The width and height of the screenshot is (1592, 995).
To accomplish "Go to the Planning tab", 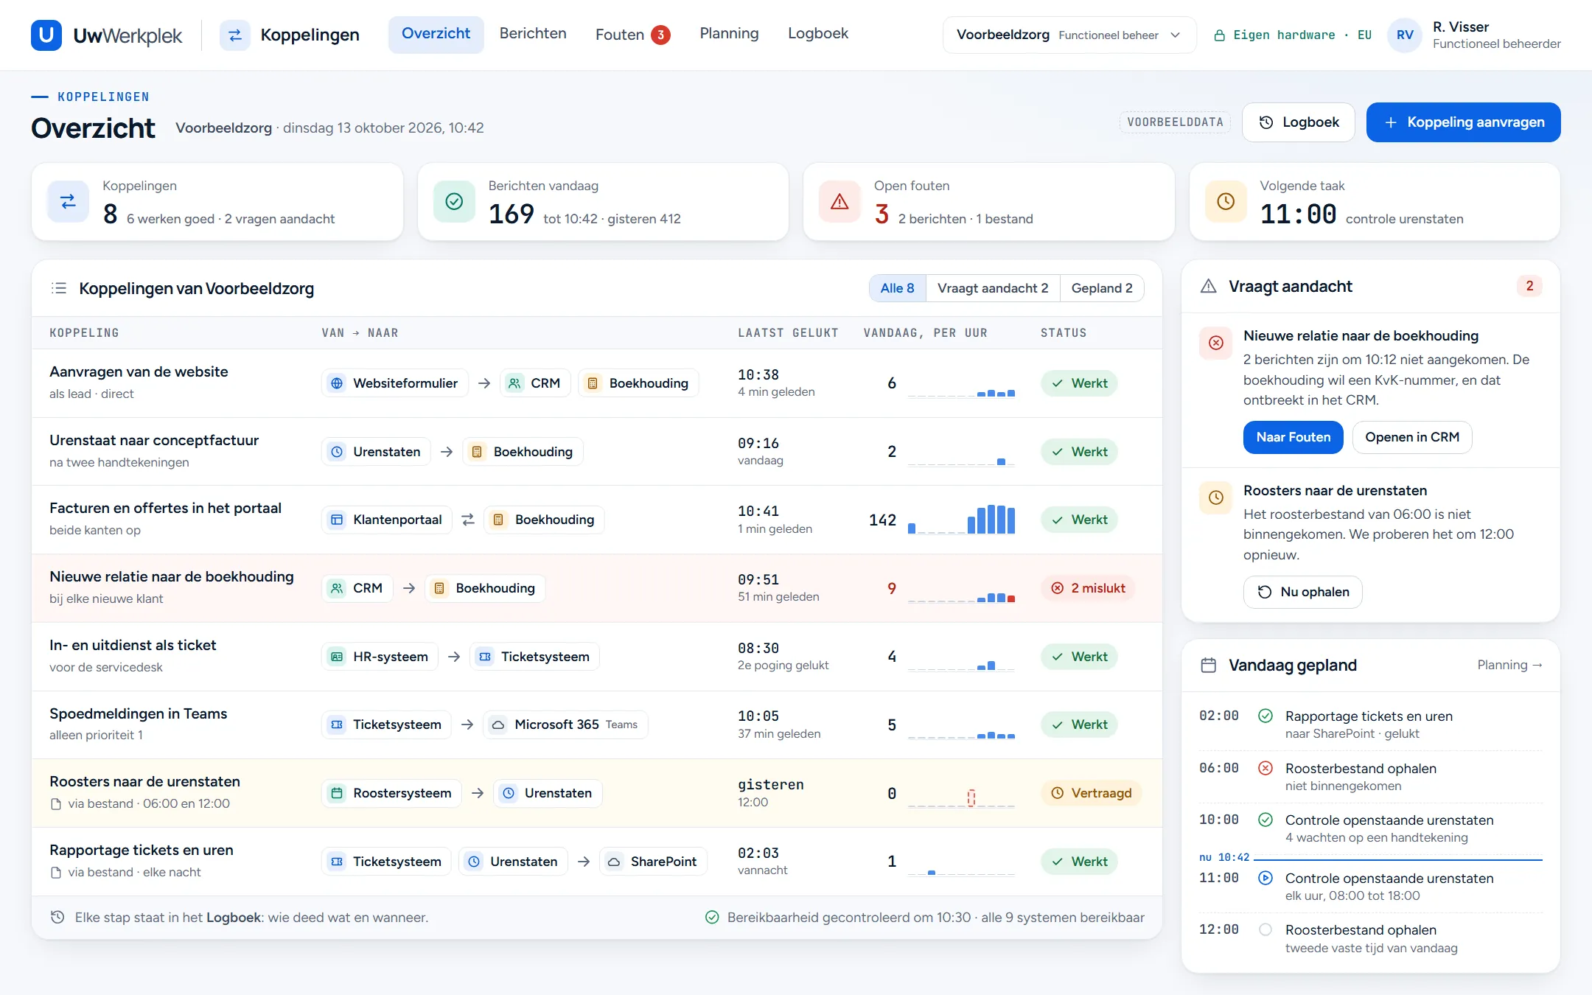I will [729, 34].
